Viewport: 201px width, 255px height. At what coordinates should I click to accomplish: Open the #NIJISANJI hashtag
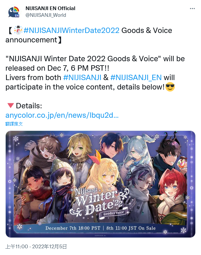[82, 78]
